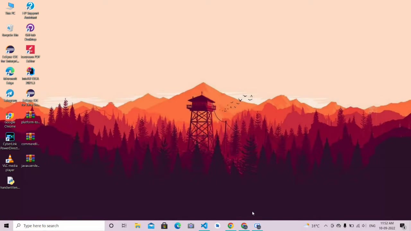Select Eclipse IDE for Java shortcut

(30, 98)
